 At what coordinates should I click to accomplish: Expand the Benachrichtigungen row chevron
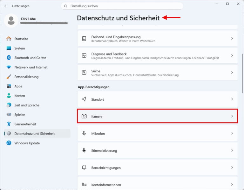232,167
